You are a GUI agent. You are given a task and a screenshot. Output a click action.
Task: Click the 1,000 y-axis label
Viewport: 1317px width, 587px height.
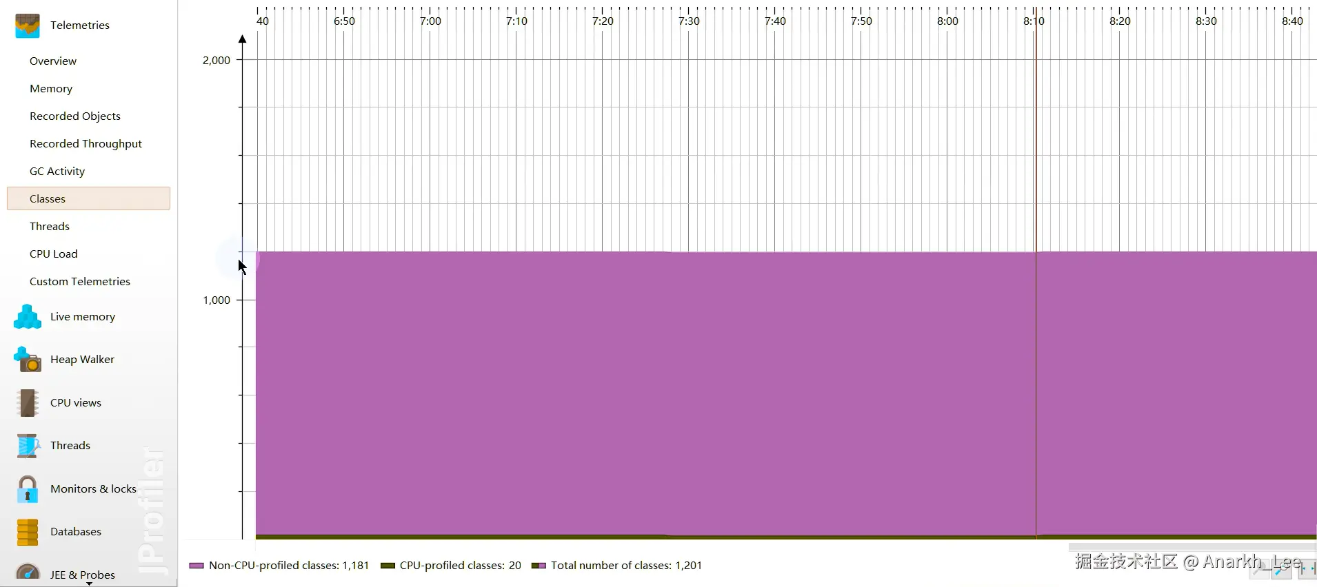coord(217,300)
